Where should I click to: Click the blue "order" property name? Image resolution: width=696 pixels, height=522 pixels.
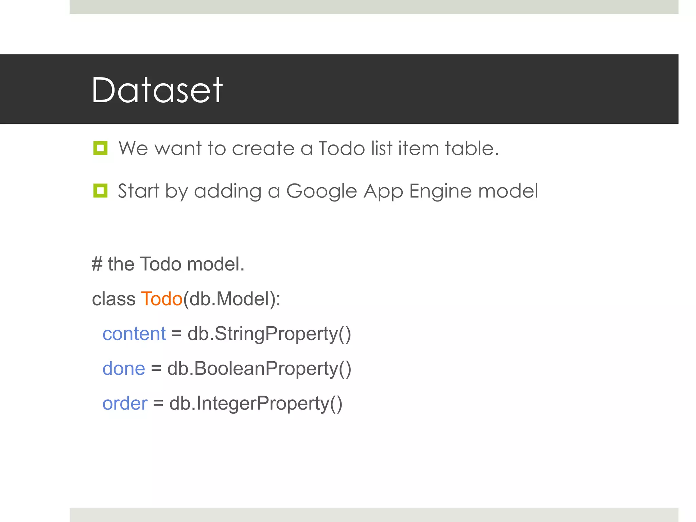125,404
